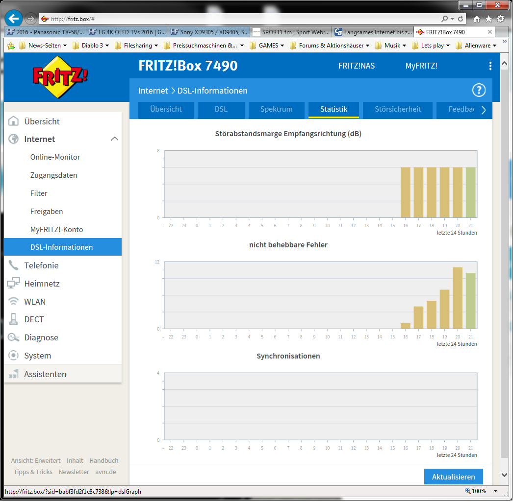This screenshot has height=502, width=513.
Task: Select the Statistik tab
Action: pyautogui.click(x=333, y=110)
